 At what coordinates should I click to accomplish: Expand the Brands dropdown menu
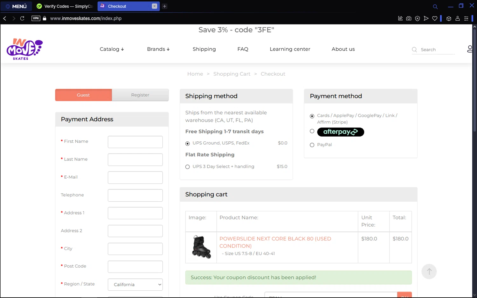[x=158, y=49]
